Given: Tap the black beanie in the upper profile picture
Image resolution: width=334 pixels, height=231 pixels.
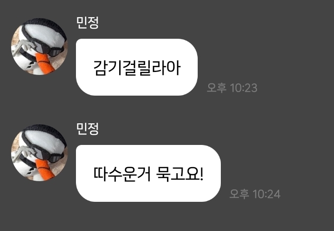Looking at the screenshot, I should click(46, 27).
